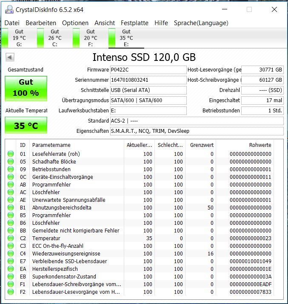
Task: Click the Parametername column header
Action: point(77,145)
